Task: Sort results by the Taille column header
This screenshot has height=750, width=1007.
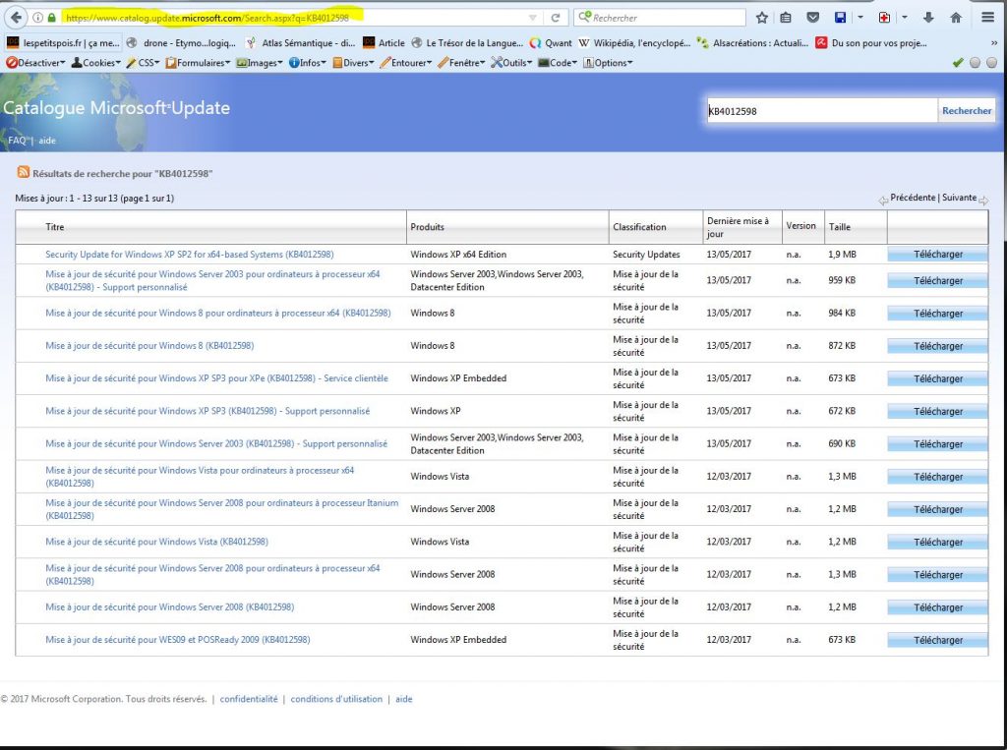Action: pyautogui.click(x=840, y=226)
